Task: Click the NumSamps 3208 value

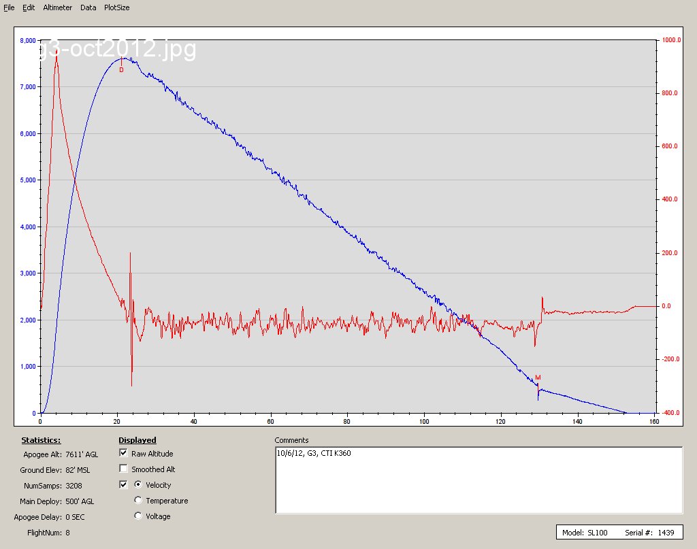Action: [x=74, y=486]
